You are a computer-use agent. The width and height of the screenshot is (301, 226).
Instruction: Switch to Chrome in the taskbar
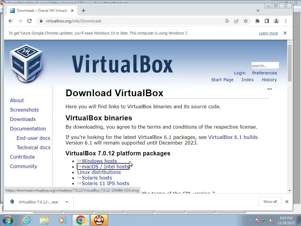[81, 220]
